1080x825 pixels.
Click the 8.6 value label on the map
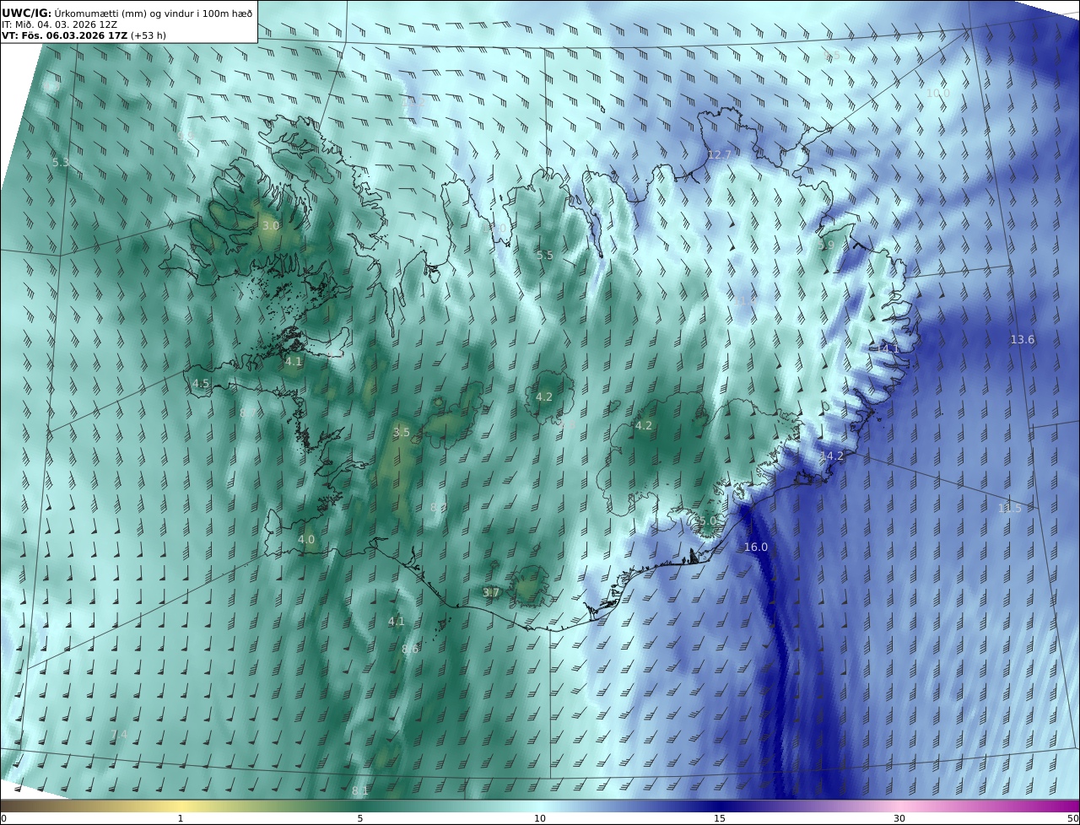[x=410, y=650]
